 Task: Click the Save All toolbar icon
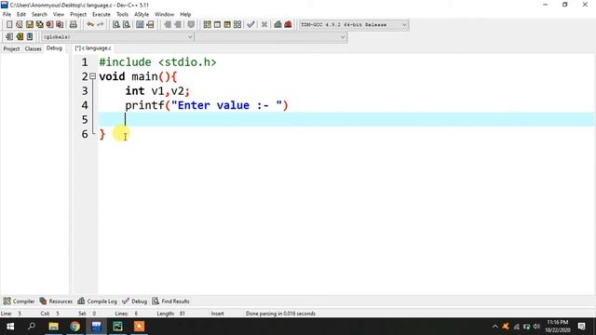39,25
